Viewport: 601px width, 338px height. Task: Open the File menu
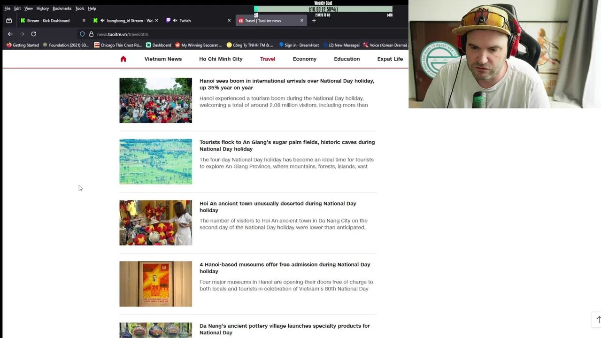(x=7, y=8)
